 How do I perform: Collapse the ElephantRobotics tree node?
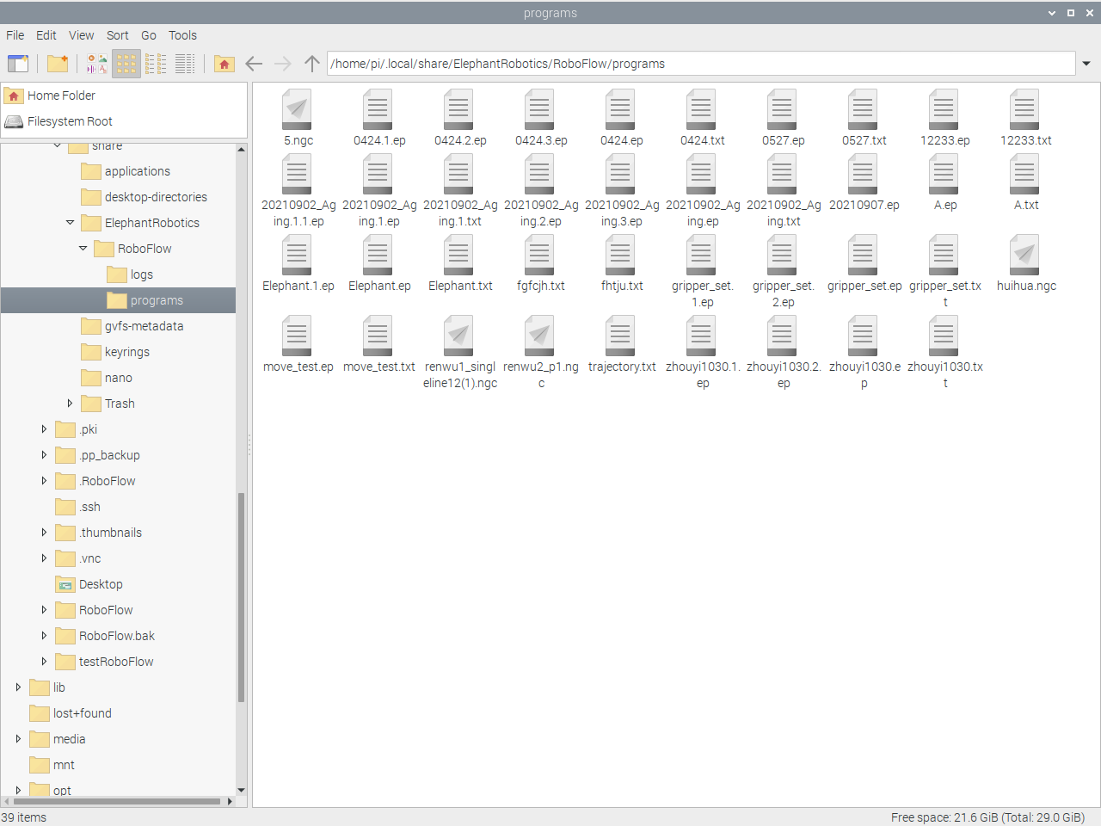71,223
